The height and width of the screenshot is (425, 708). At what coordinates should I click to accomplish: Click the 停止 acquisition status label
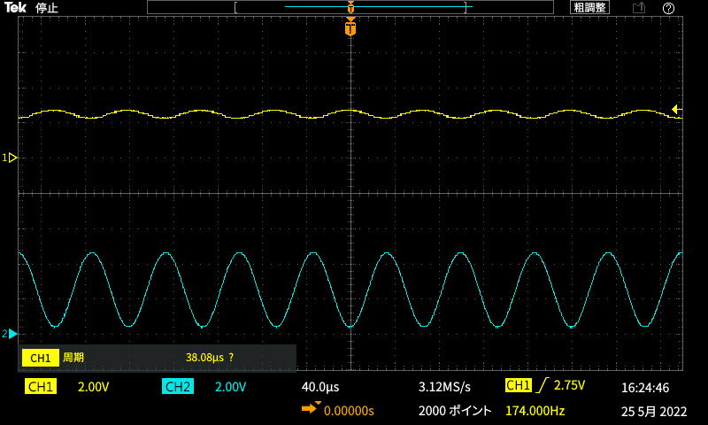click(47, 8)
